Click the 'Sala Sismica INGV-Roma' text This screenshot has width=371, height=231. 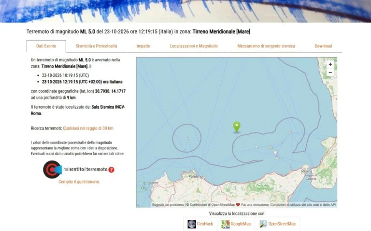tap(78, 110)
